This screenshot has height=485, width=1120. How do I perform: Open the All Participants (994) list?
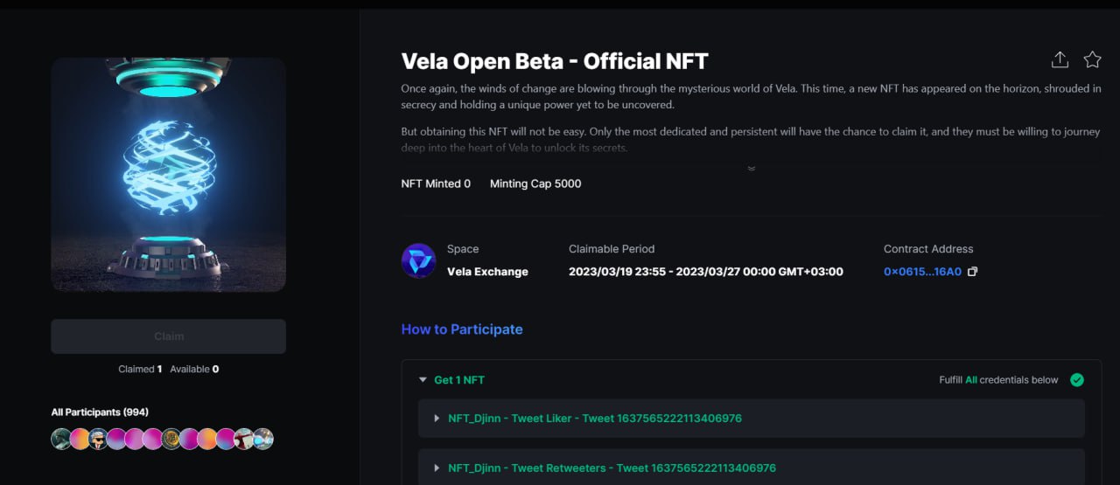point(100,412)
